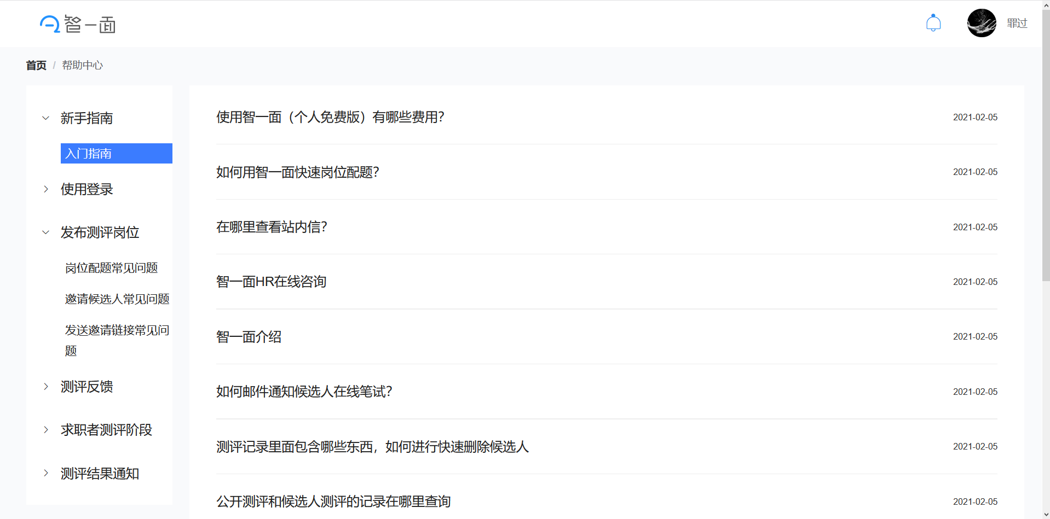Screen dimensions: 1050x519
Task: Click date beside 智一面HR在线咨询 article
Action: click(975, 282)
